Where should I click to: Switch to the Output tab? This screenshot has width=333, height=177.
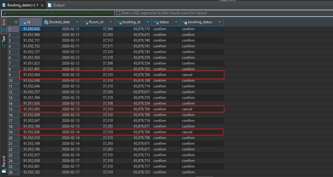[x=56, y=5]
